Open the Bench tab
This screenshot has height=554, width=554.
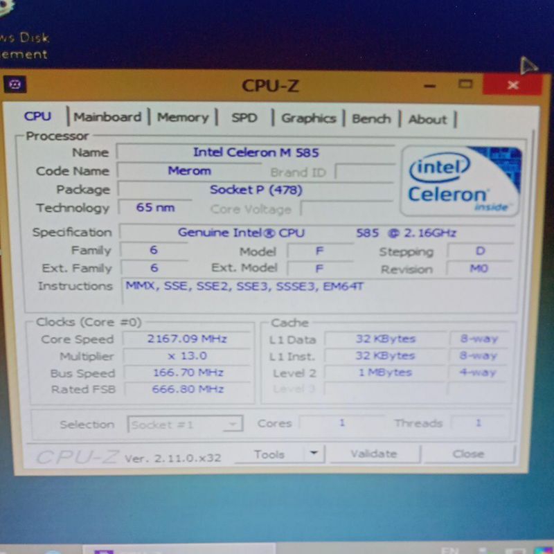371,118
